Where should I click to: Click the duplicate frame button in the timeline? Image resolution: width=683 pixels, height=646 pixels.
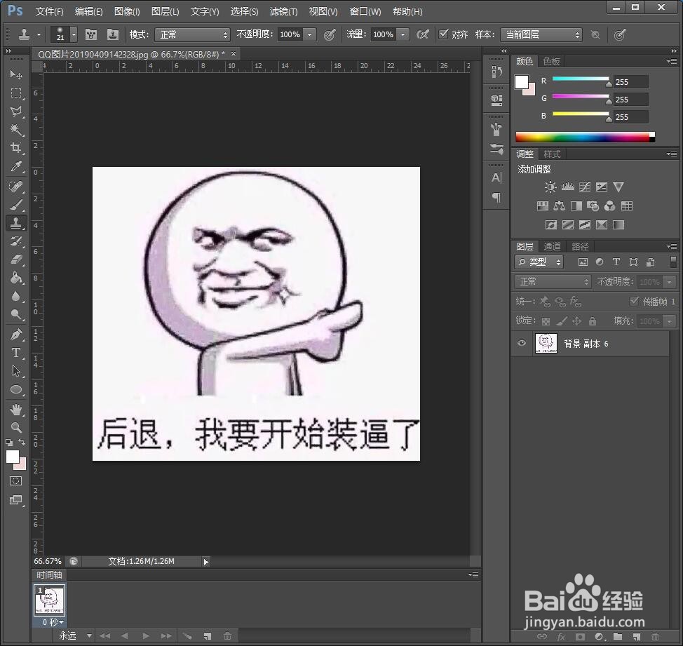(207, 635)
